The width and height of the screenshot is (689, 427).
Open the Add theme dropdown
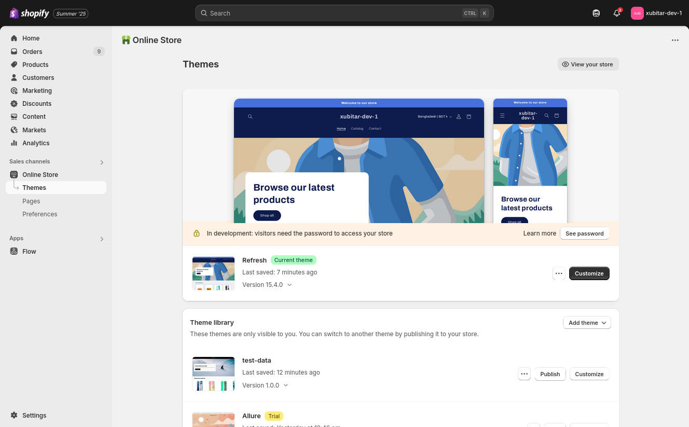tap(587, 323)
